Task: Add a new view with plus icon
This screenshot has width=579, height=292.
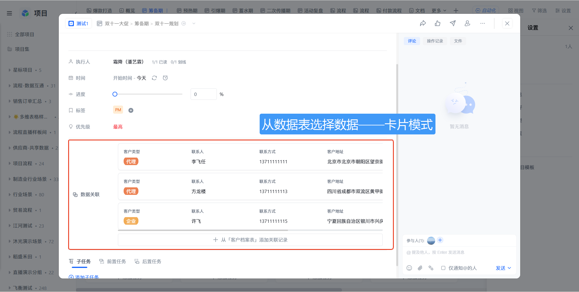Action: pos(456,11)
